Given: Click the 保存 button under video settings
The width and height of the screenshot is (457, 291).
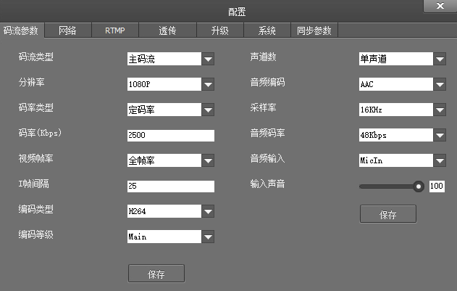Looking at the screenshot, I should [156, 274].
